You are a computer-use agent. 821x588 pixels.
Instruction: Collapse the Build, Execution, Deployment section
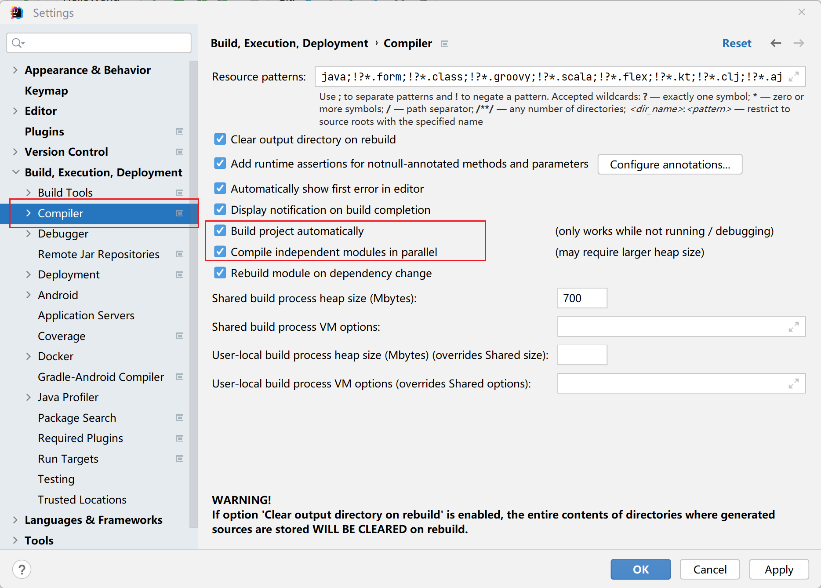pyautogui.click(x=15, y=172)
